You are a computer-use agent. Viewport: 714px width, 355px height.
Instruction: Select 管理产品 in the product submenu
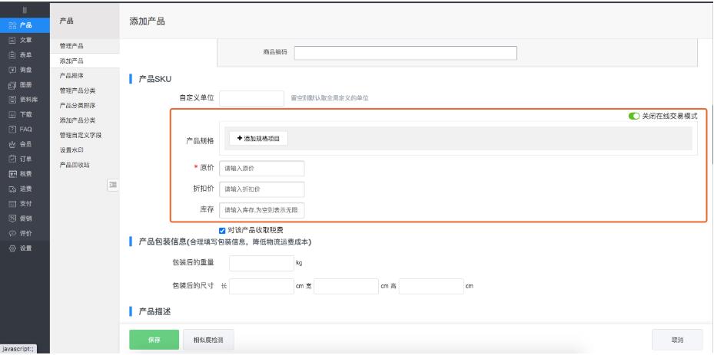point(71,47)
